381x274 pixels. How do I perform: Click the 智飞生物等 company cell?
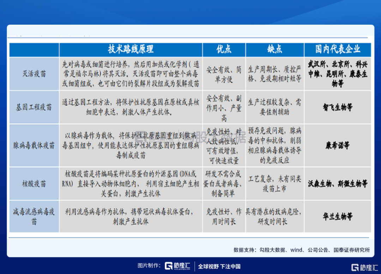coord(338,107)
